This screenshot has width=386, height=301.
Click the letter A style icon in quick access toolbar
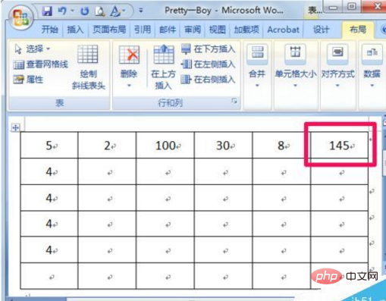pyautogui.click(x=115, y=11)
